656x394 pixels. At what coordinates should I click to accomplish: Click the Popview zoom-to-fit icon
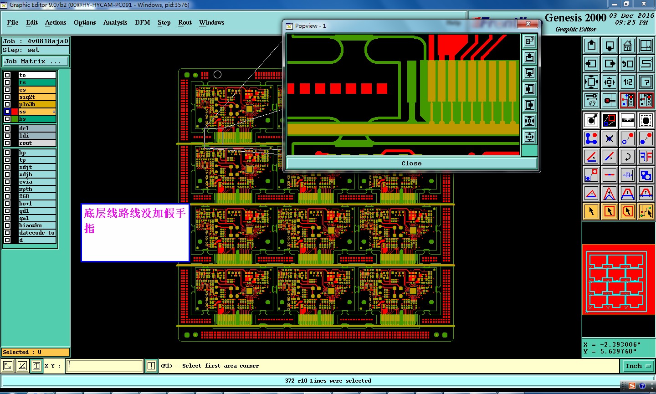[529, 41]
